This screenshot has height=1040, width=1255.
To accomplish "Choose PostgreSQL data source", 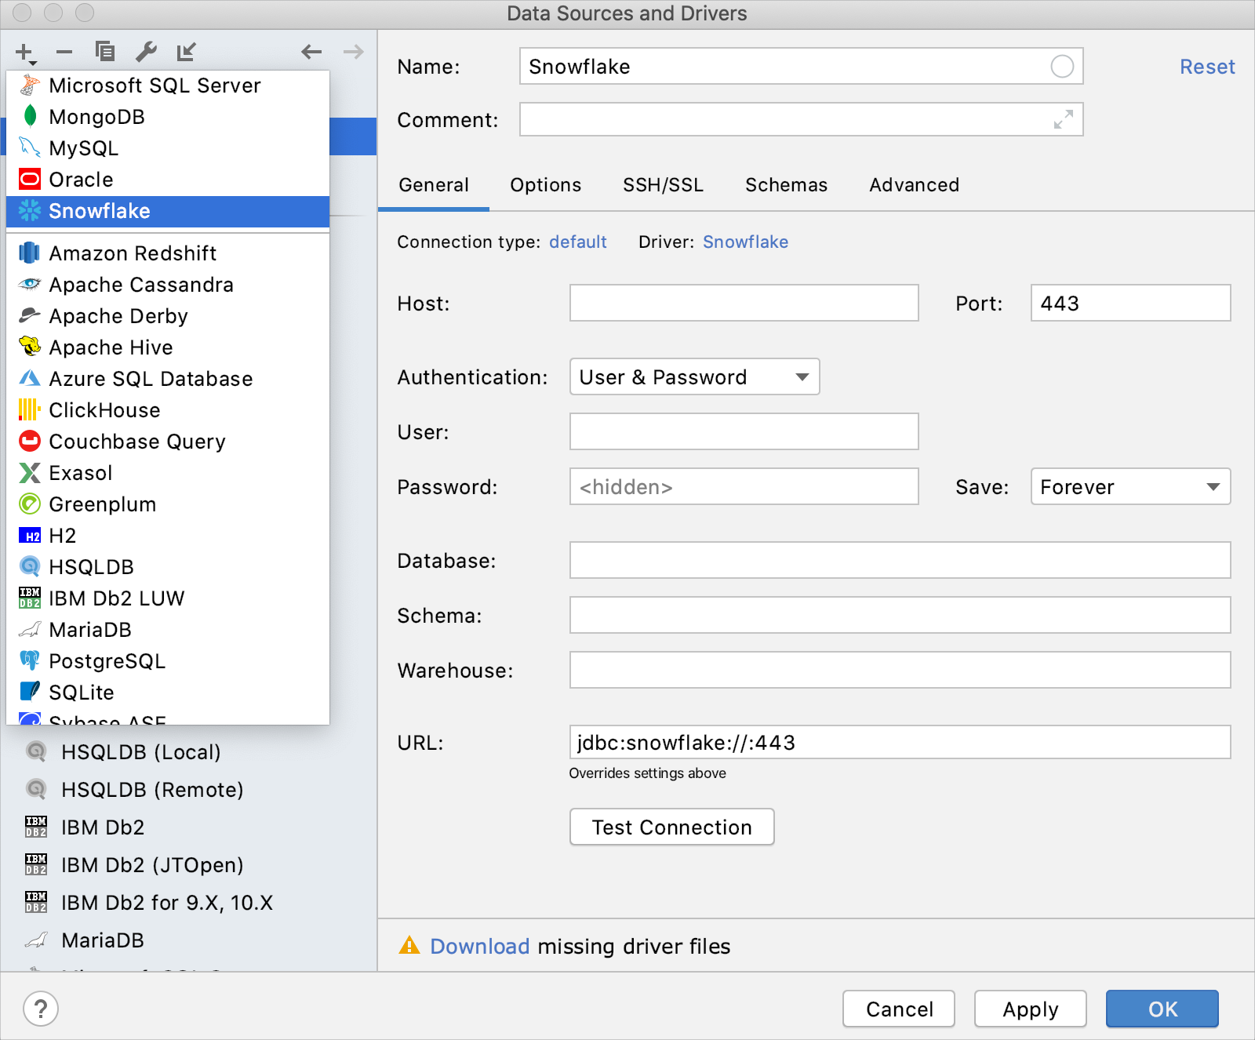I will pos(168,661).
